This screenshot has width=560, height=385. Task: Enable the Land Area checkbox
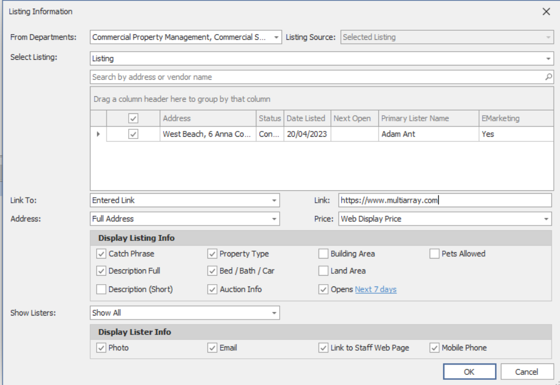click(x=323, y=271)
